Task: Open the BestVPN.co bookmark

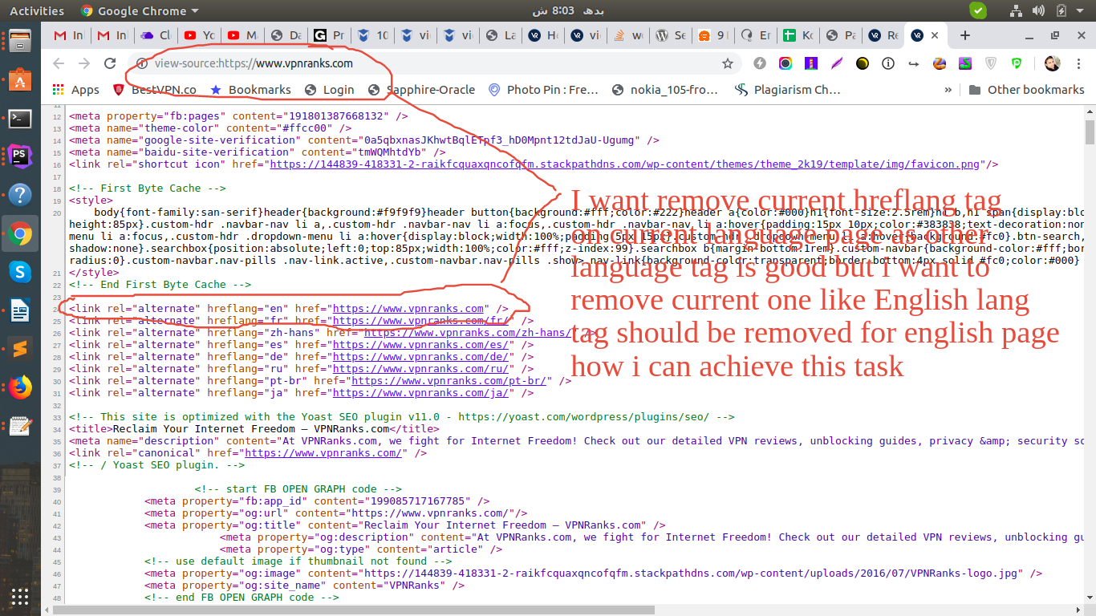Action: pos(155,90)
